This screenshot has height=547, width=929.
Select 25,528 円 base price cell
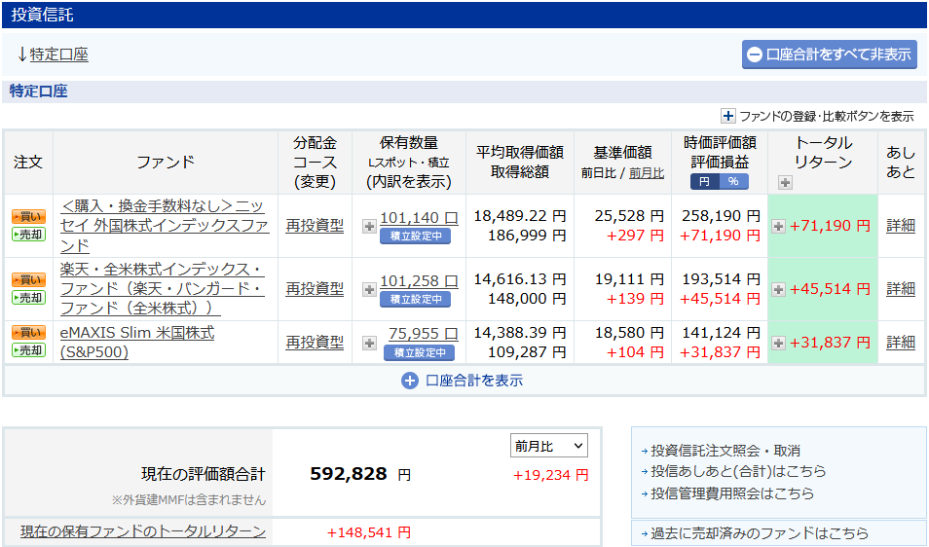tap(629, 216)
